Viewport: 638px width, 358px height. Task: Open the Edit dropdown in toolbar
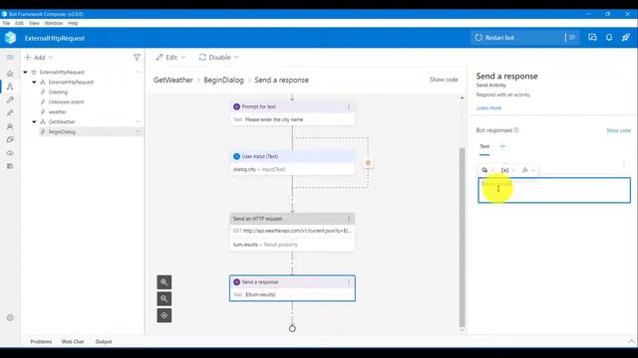click(170, 58)
